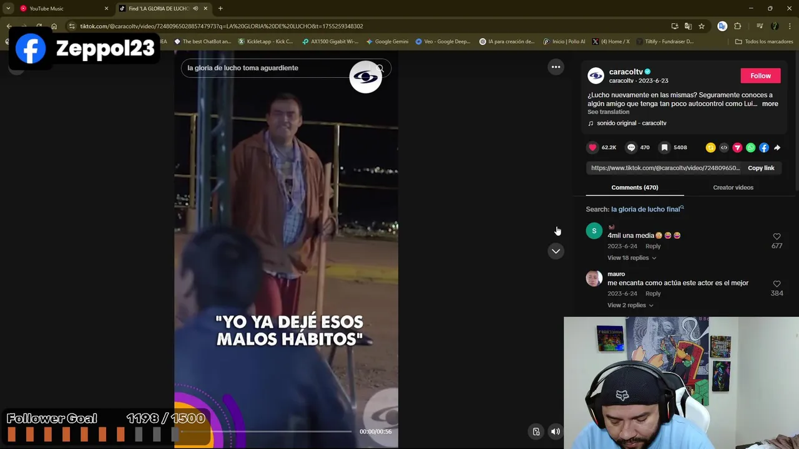Screen dimensions: 799x449
Task: Open the tab search dropdown arrow
Action: pyautogui.click(x=8, y=9)
